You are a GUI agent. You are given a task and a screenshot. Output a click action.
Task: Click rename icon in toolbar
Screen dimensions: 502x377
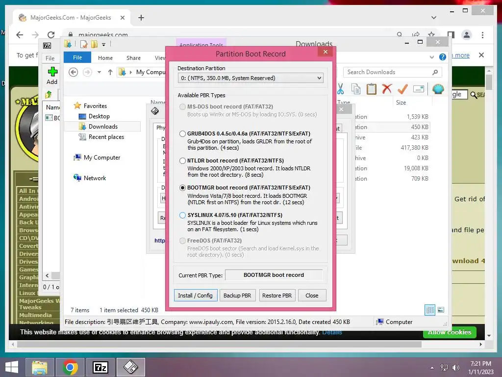click(419, 89)
